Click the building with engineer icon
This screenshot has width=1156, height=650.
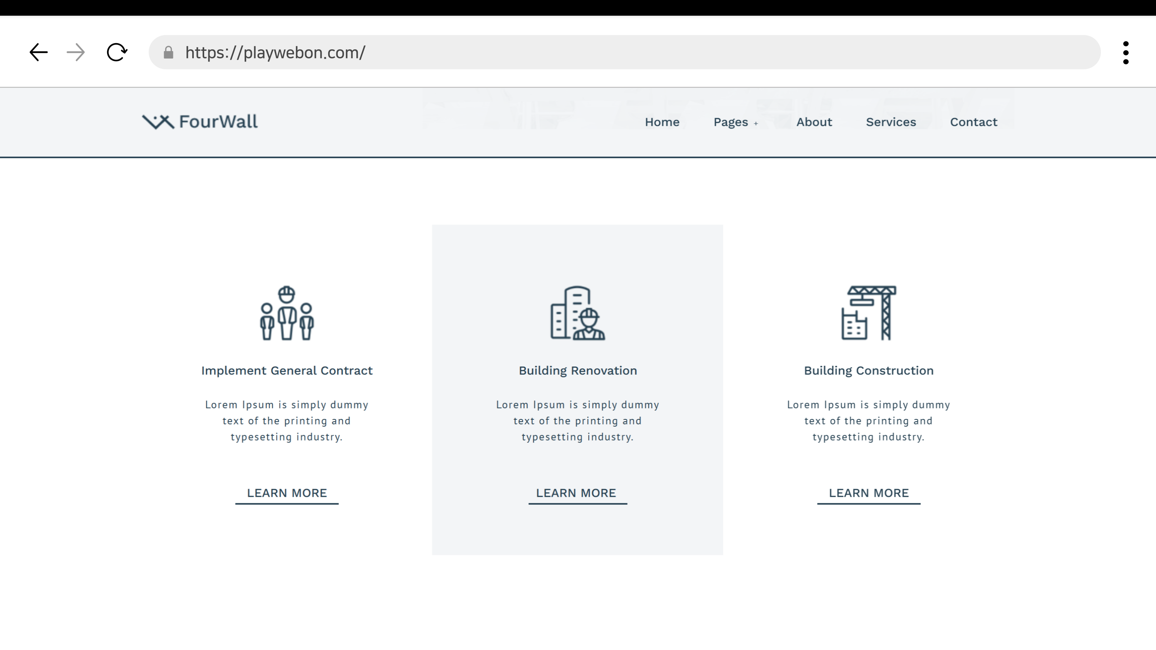pos(577,313)
